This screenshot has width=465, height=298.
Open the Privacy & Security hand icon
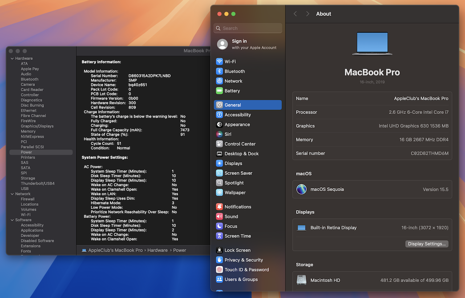coord(219,260)
